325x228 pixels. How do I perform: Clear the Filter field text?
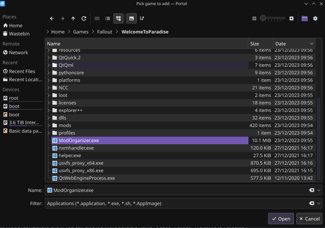[312, 203]
